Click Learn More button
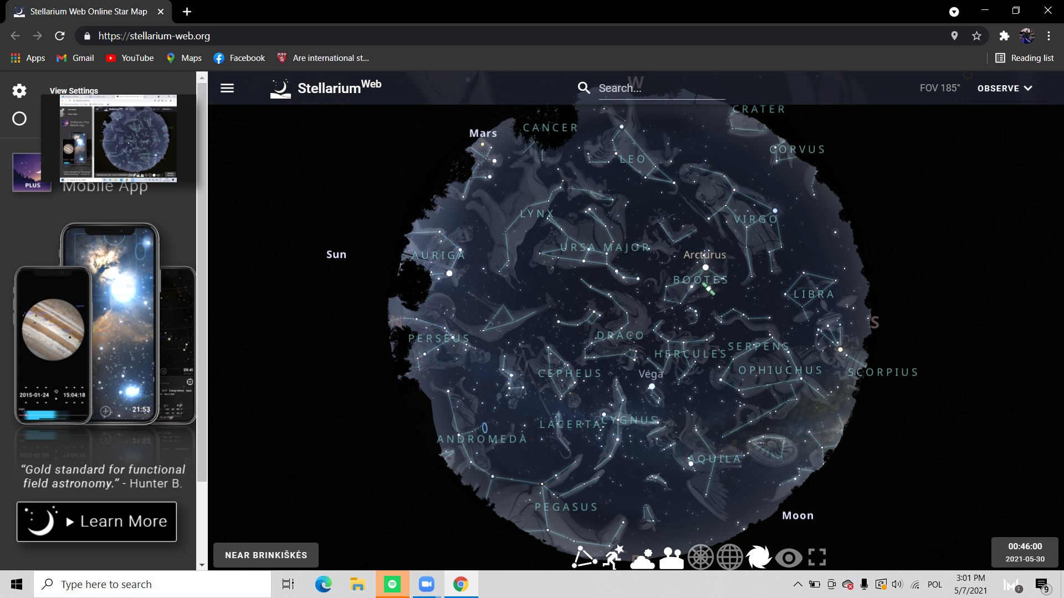Image resolution: width=1064 pixels, height=598 pixels. (x=97, y=522)
